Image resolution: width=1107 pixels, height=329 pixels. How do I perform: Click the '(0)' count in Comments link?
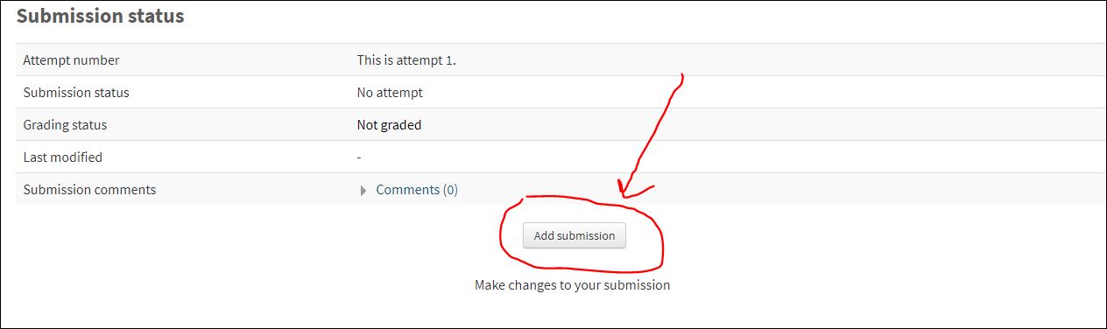point(449,190)
